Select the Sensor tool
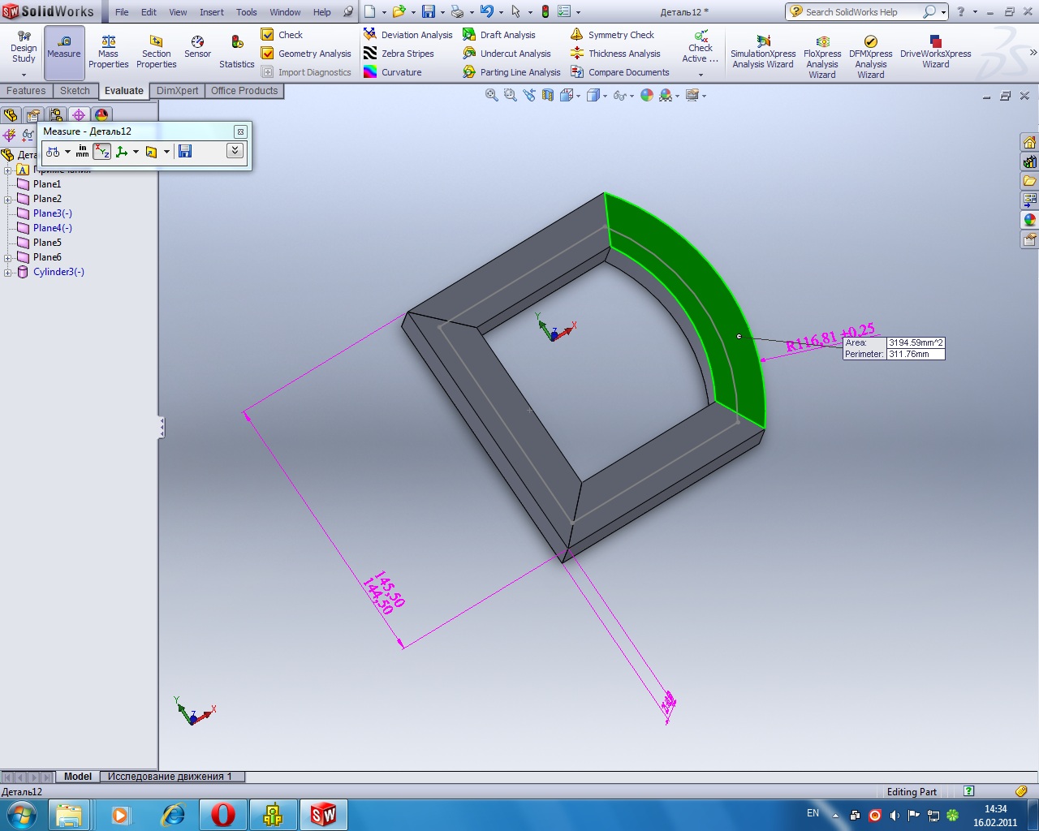The height and width of the screenshot is (831, 1039). (x=197, y=47)
